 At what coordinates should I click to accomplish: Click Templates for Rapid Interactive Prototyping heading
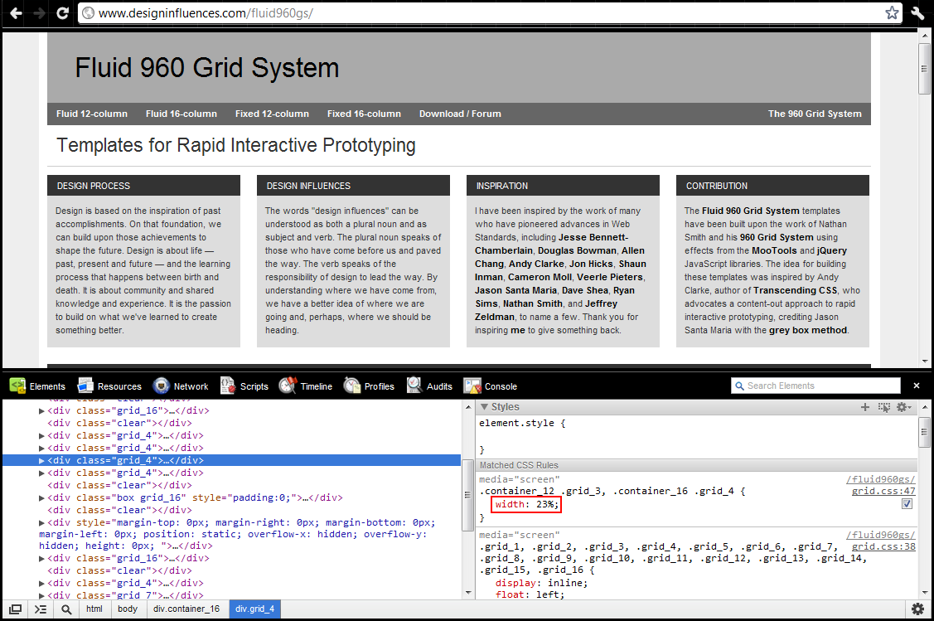click(236, 145)
